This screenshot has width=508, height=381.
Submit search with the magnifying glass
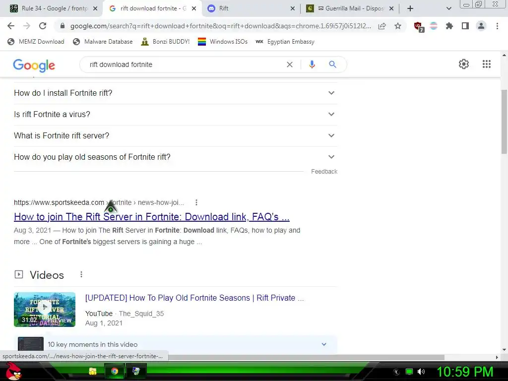point(332,64)
